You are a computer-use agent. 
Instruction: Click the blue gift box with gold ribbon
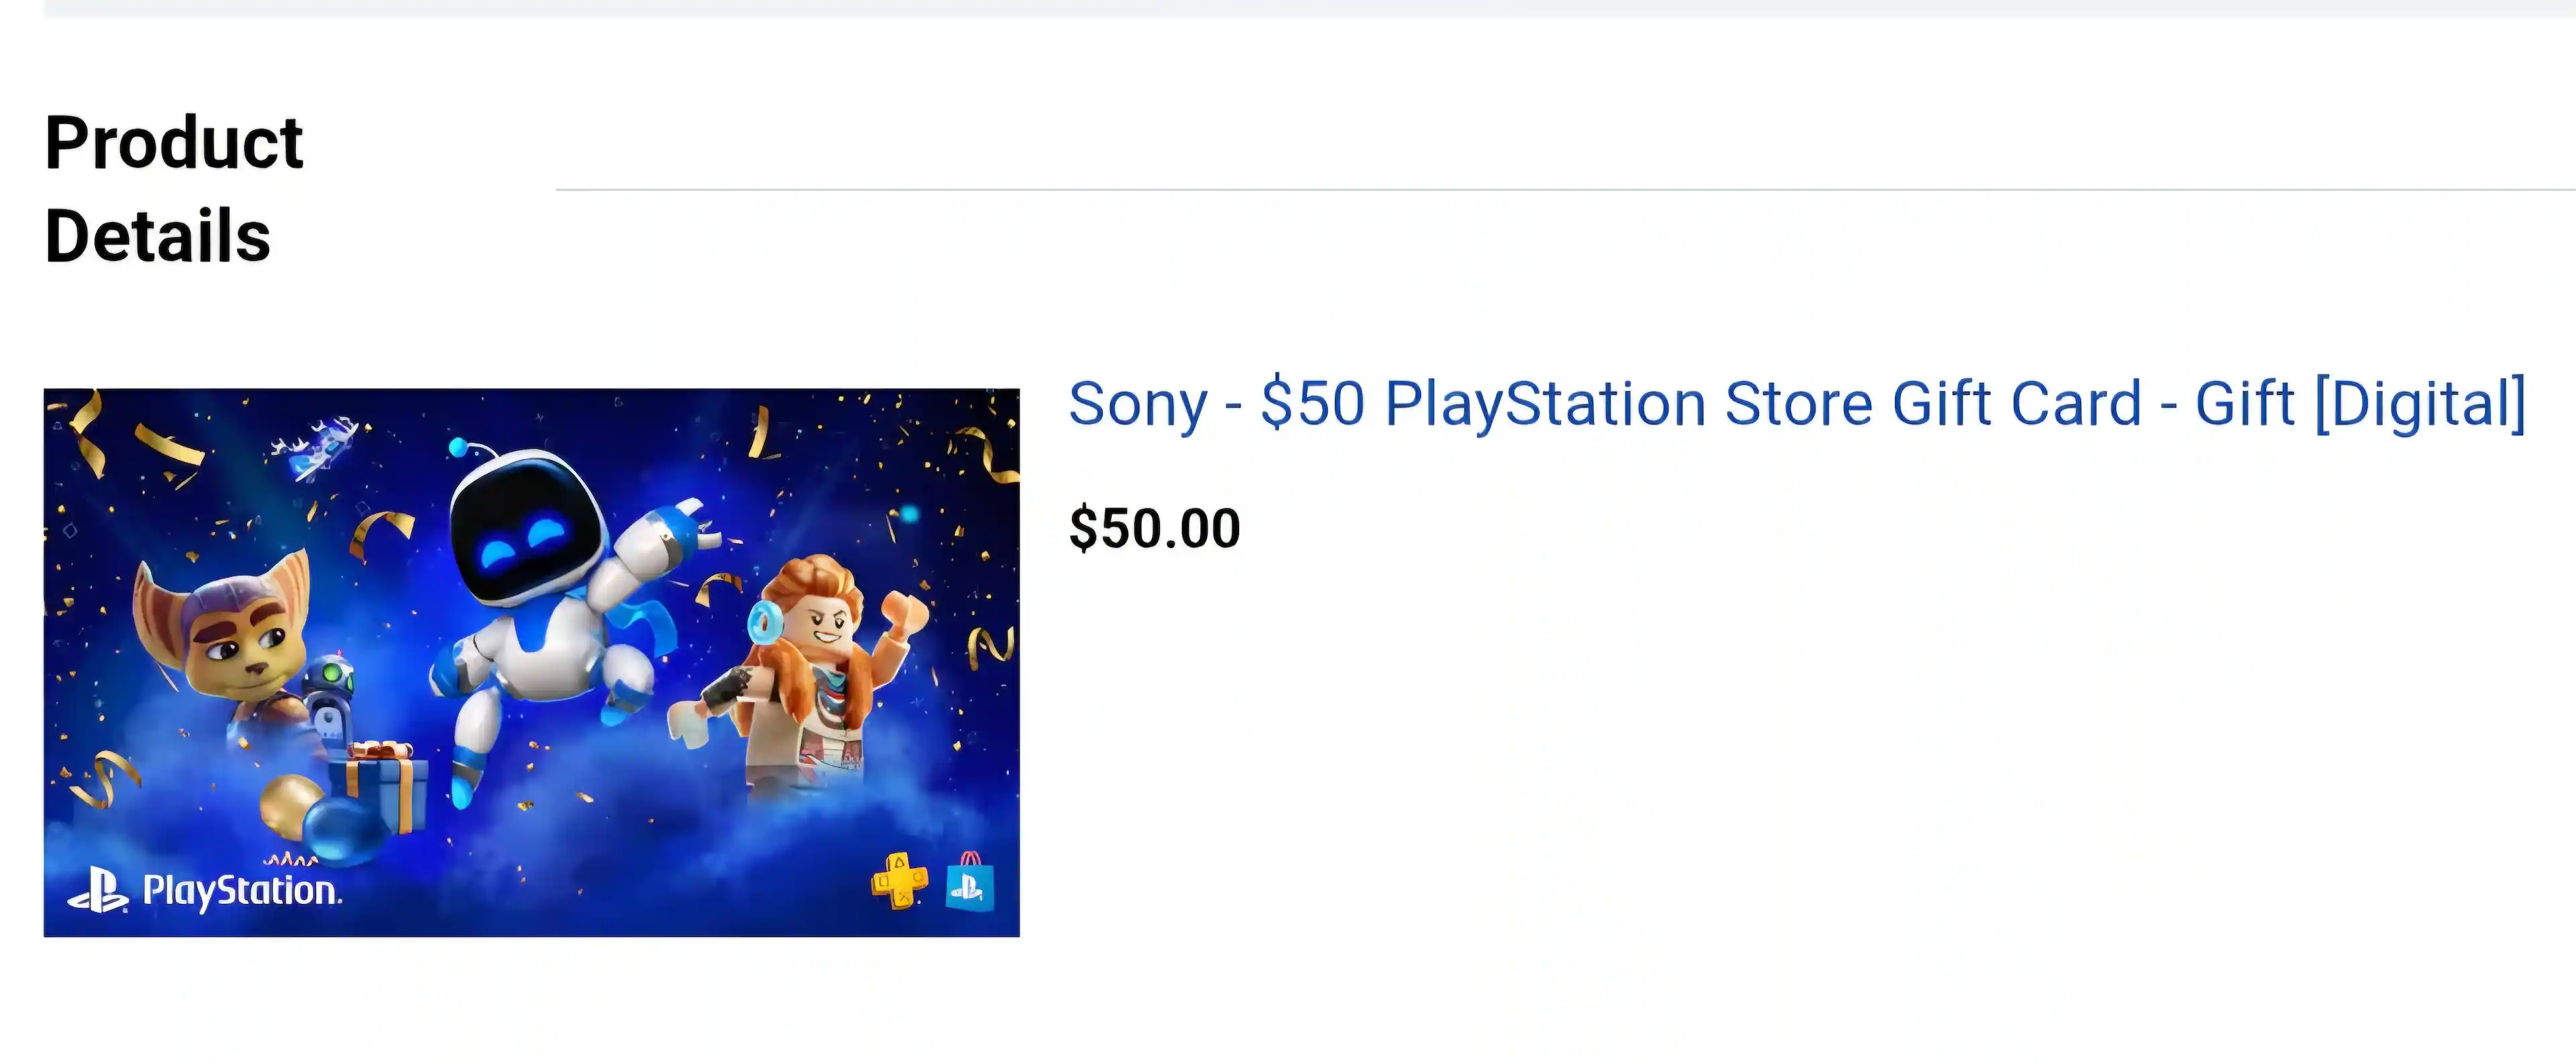[x=387, y=789]
